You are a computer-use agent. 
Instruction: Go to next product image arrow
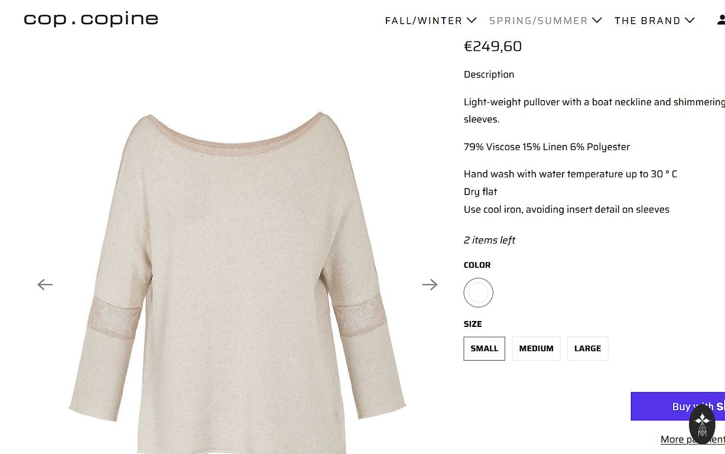point(430,284)
